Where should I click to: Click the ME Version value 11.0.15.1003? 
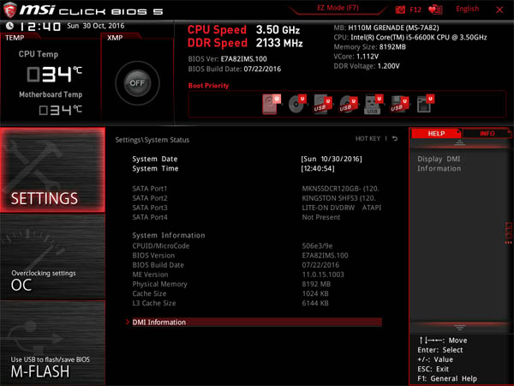(323, 274)
